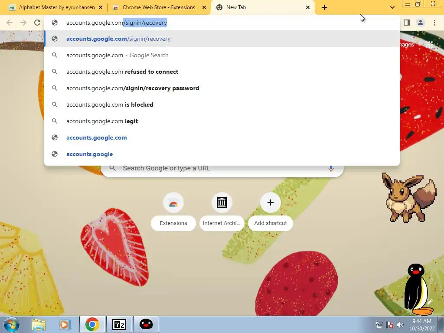This screenshot has height=333, width=444.
Task: Pick '/signin/recovery password' suggestion
Action: (x=222, y=88)
